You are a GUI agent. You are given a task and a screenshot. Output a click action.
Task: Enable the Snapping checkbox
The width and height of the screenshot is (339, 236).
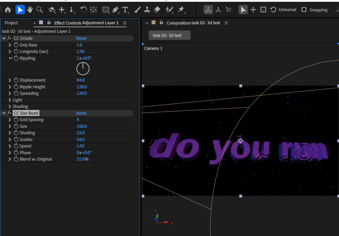pos(304,9)
